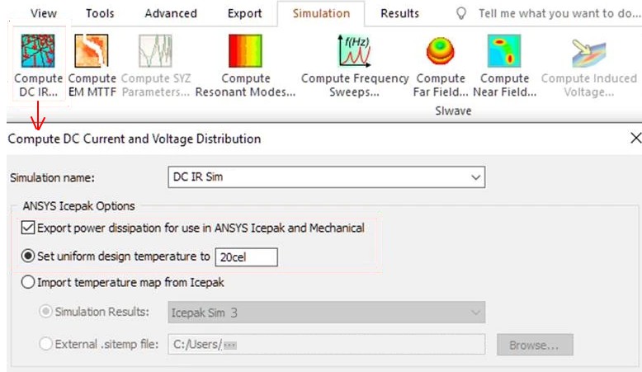Open the Icepak Sim 3 dropdown
Viewport: 642px width, 372px height.
click(475, 312)
